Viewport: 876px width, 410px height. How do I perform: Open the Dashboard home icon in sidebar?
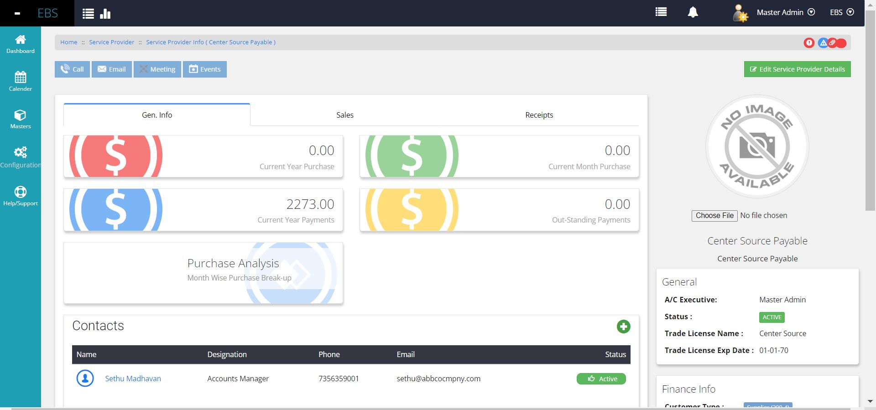pyautogui.click(x=21, y=40)
